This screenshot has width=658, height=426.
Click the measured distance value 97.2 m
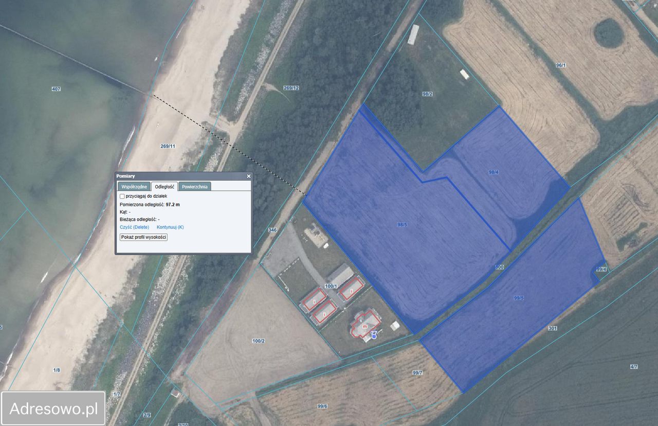173,205
